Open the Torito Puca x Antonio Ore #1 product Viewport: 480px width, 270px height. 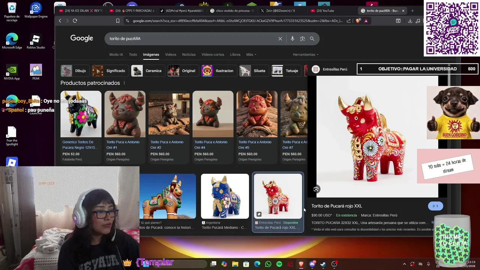(125, 126)
